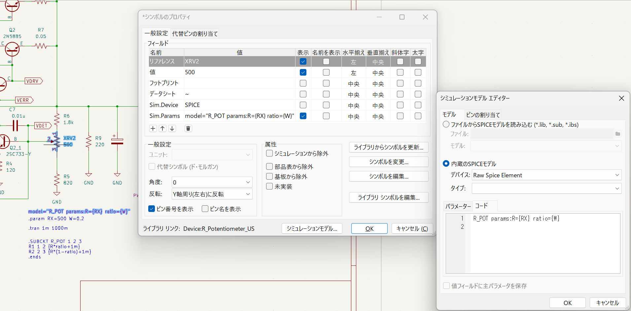The width and height of the screenshot is (631, 311).
Task: Click ライブラリからシンボルを更新 button
Action: (x=389, y=147)
